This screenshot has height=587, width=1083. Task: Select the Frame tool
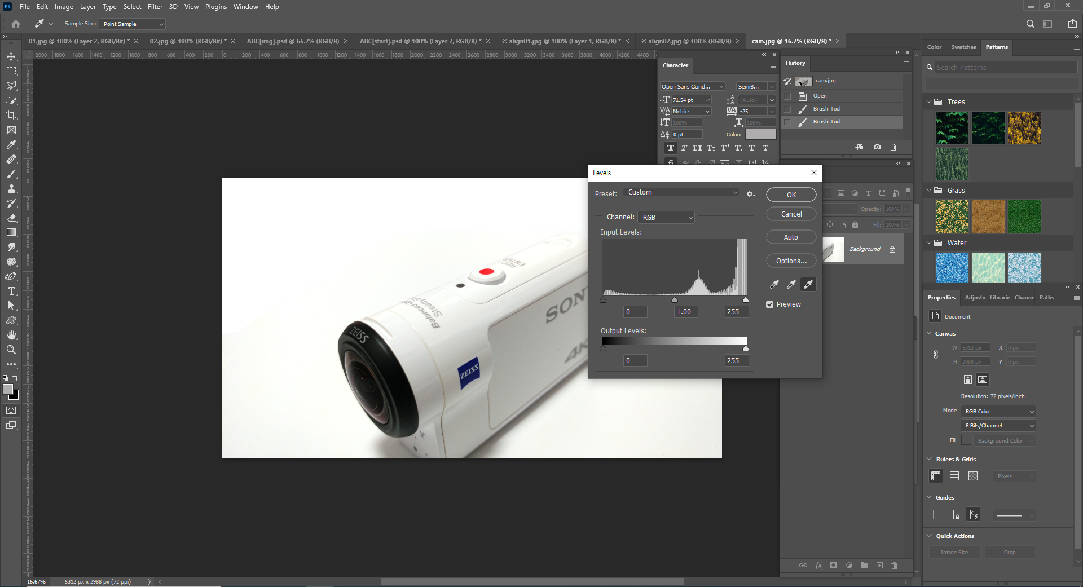[11, 130]
